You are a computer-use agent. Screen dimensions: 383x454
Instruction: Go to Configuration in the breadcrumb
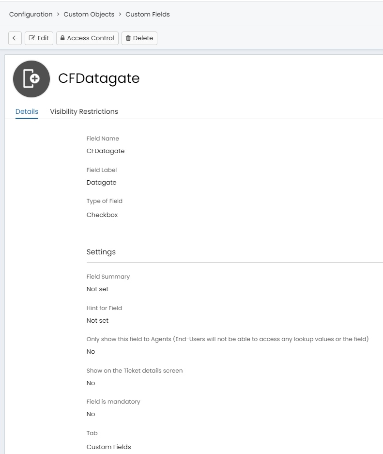pos(31,15)
